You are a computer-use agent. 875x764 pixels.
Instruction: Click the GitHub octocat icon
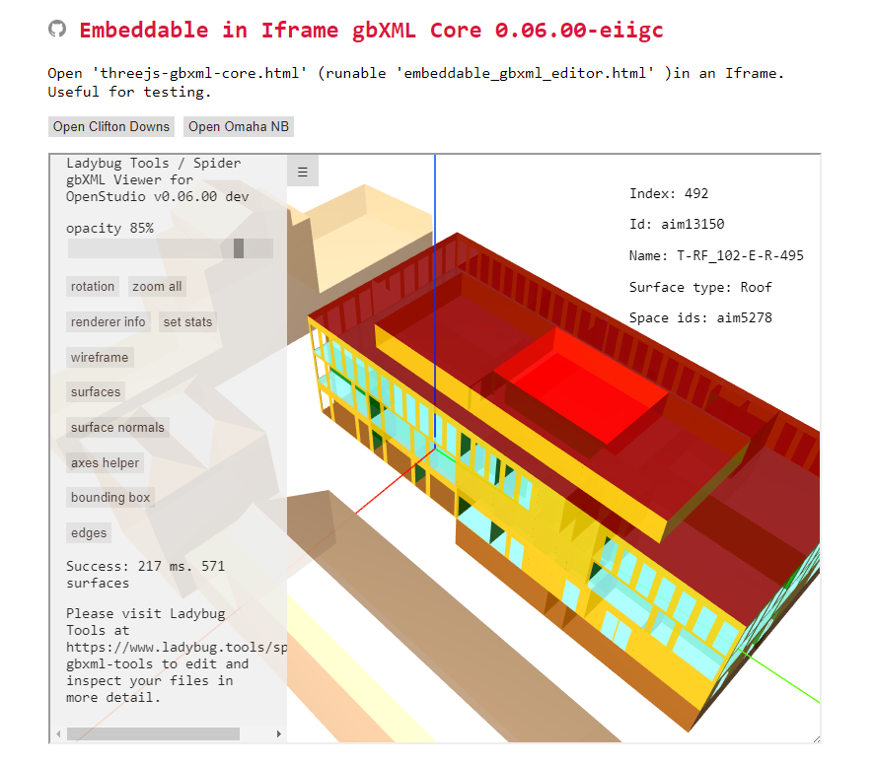(55, 30)
